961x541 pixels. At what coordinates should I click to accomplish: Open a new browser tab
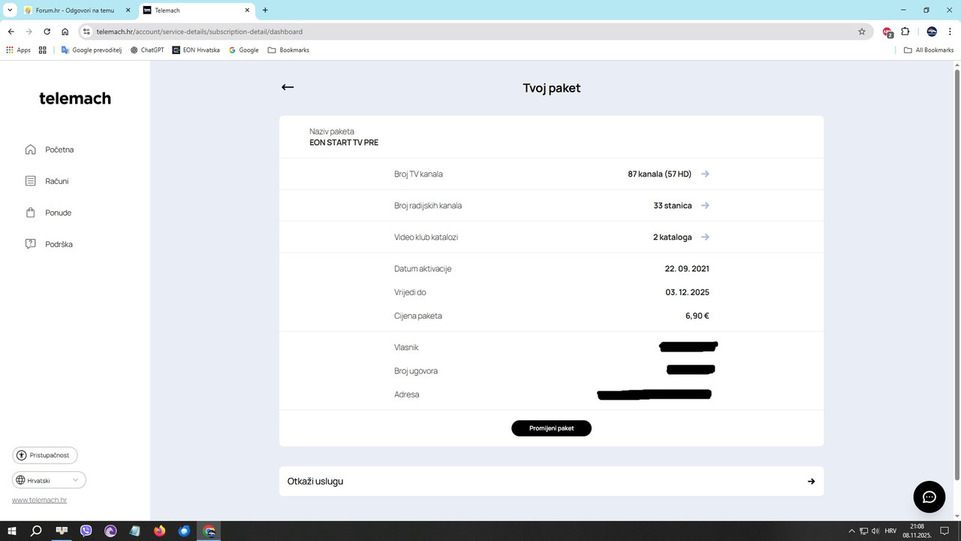click(265, 11)
